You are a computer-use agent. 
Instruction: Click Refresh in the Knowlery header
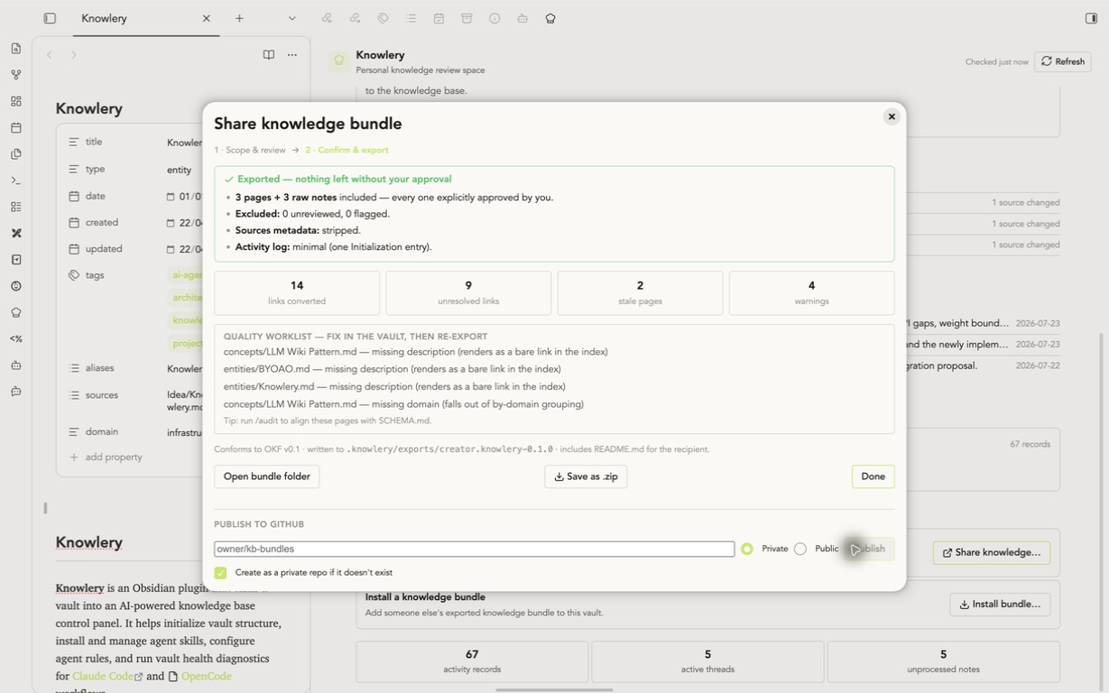pyautogui.click(x=1063, y=61)
